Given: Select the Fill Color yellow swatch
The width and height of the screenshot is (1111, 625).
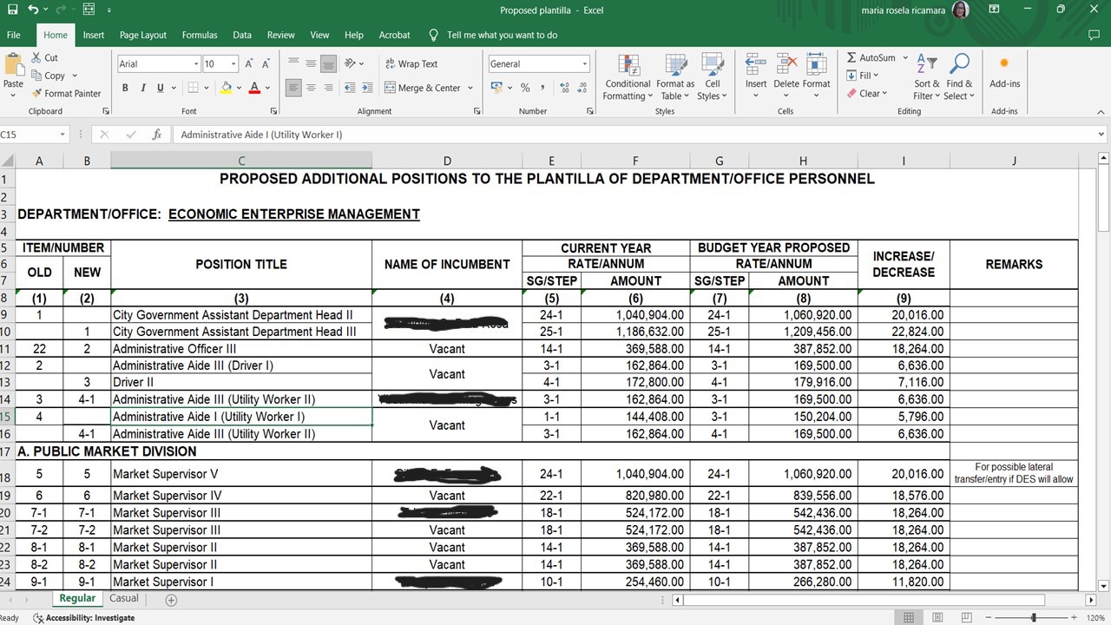Looking at the screenshot, I should [227, 88].
